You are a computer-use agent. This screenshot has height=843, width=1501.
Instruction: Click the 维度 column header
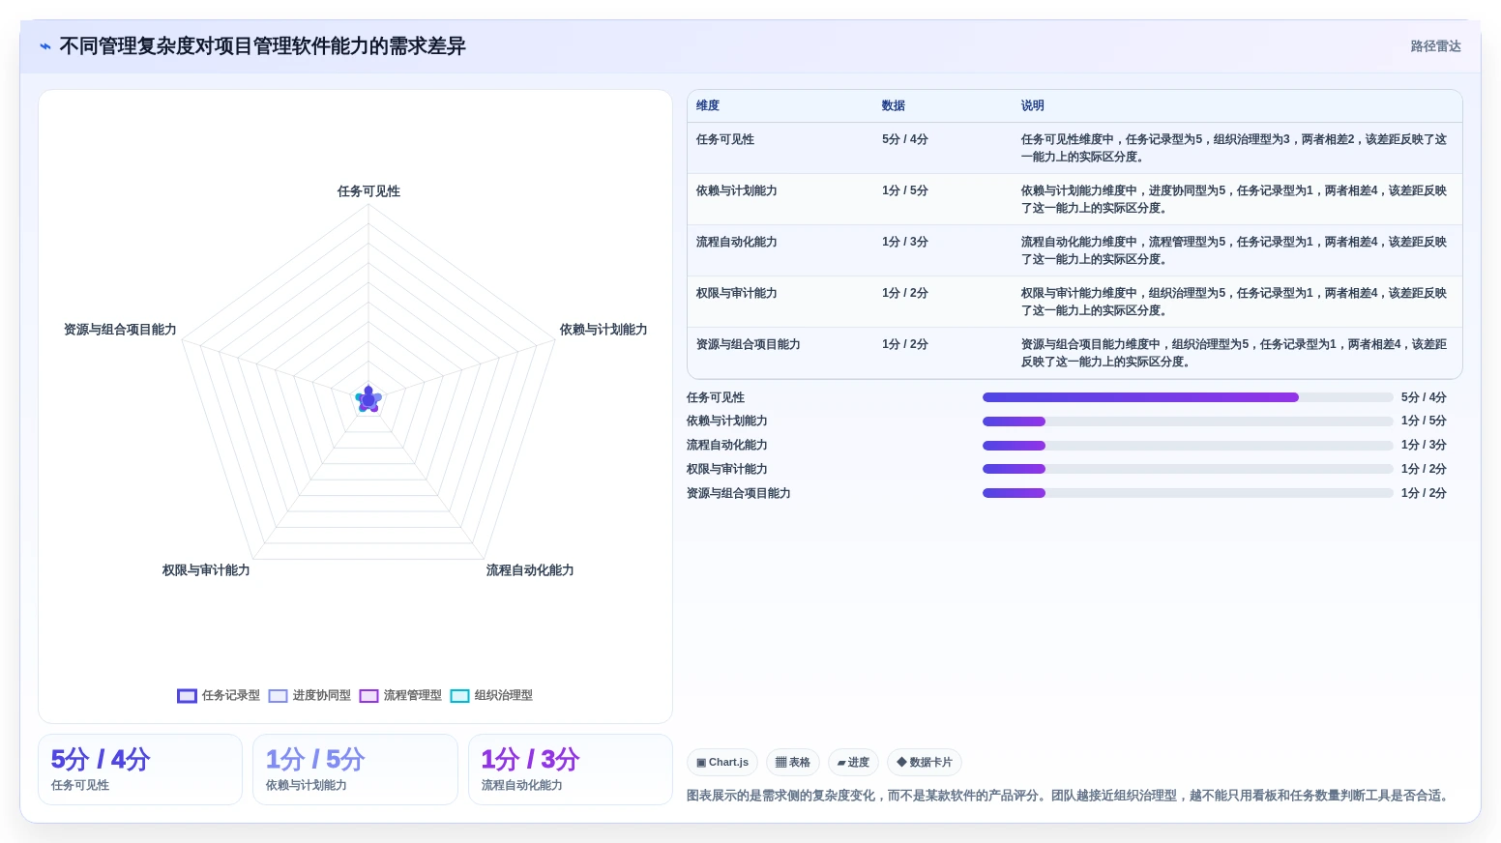point(708,106)
